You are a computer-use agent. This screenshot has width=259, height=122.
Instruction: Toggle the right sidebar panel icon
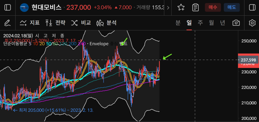point(252,8)
